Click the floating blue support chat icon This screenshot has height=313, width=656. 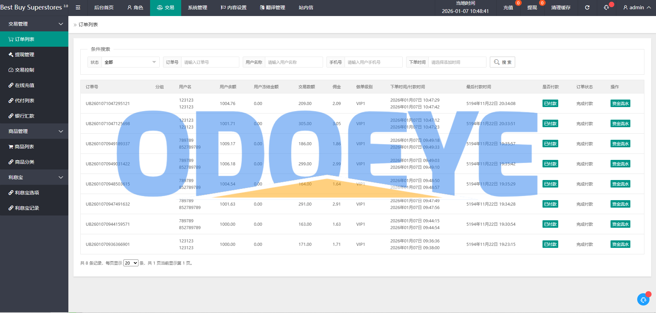point(643,299)
